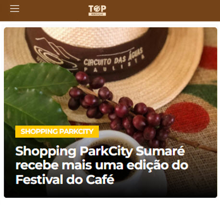This screenshot has height=205, width=220.
Task: Click the featured Festival do Café article image
Action: tap(110, 113)
